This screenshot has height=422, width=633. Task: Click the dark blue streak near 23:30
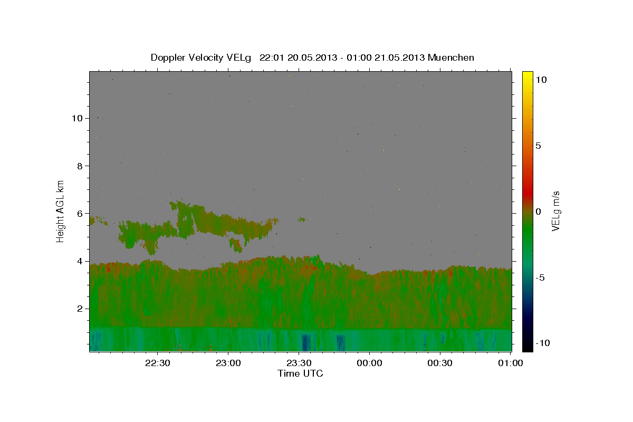click(305, 342)
